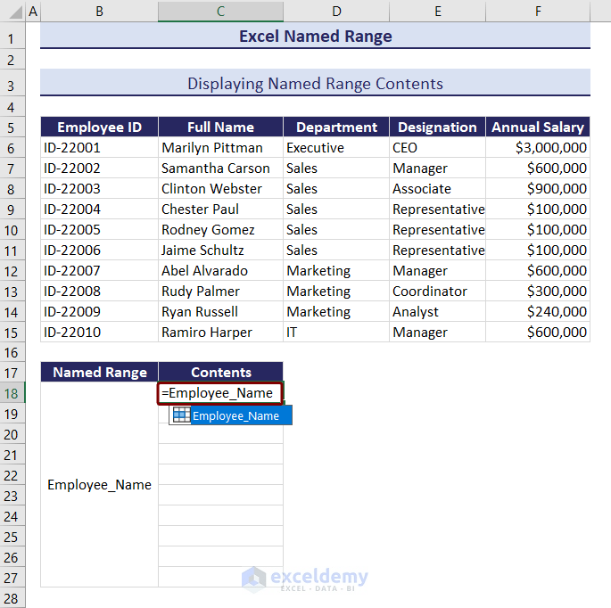Click the Associate designation cell
This screenshot has width=611, height=608.
[x=438, y=188]
